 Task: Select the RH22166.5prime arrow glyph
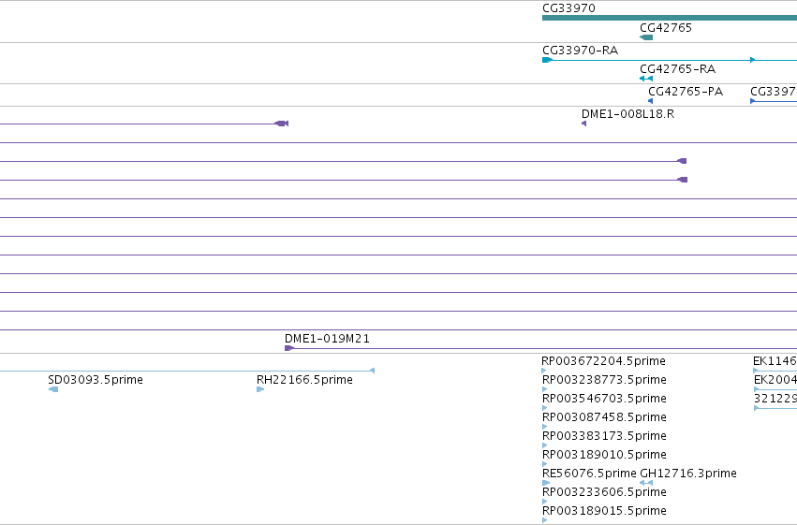(260, 389)
